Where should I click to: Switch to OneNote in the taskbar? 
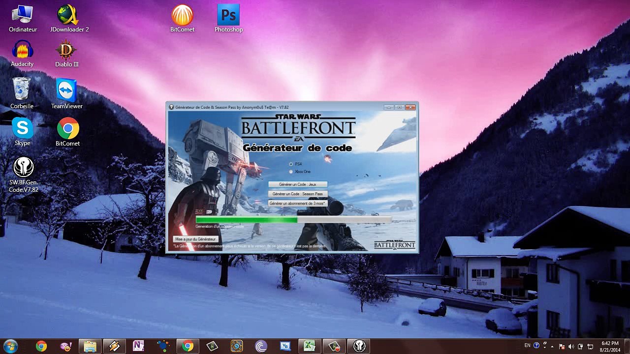point(138,346)
